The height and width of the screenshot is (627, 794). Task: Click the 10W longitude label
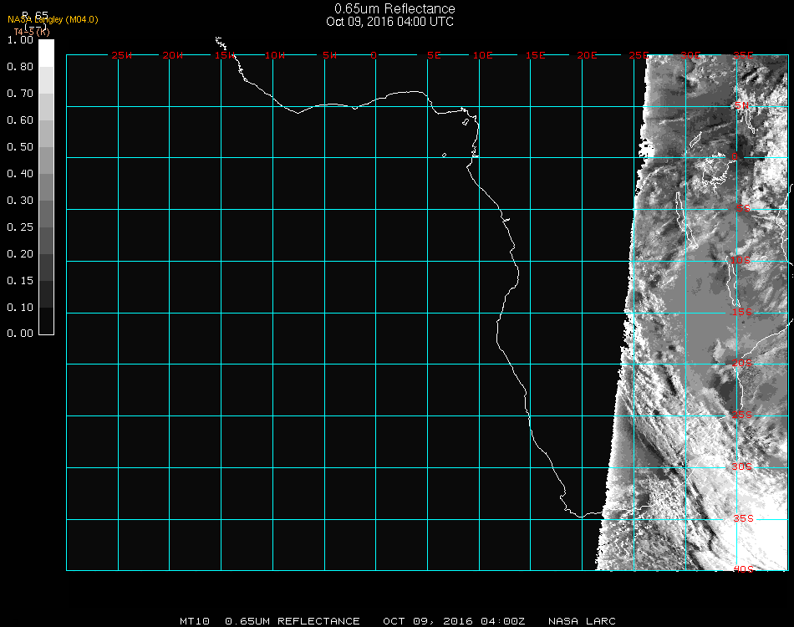click(275, 55)
